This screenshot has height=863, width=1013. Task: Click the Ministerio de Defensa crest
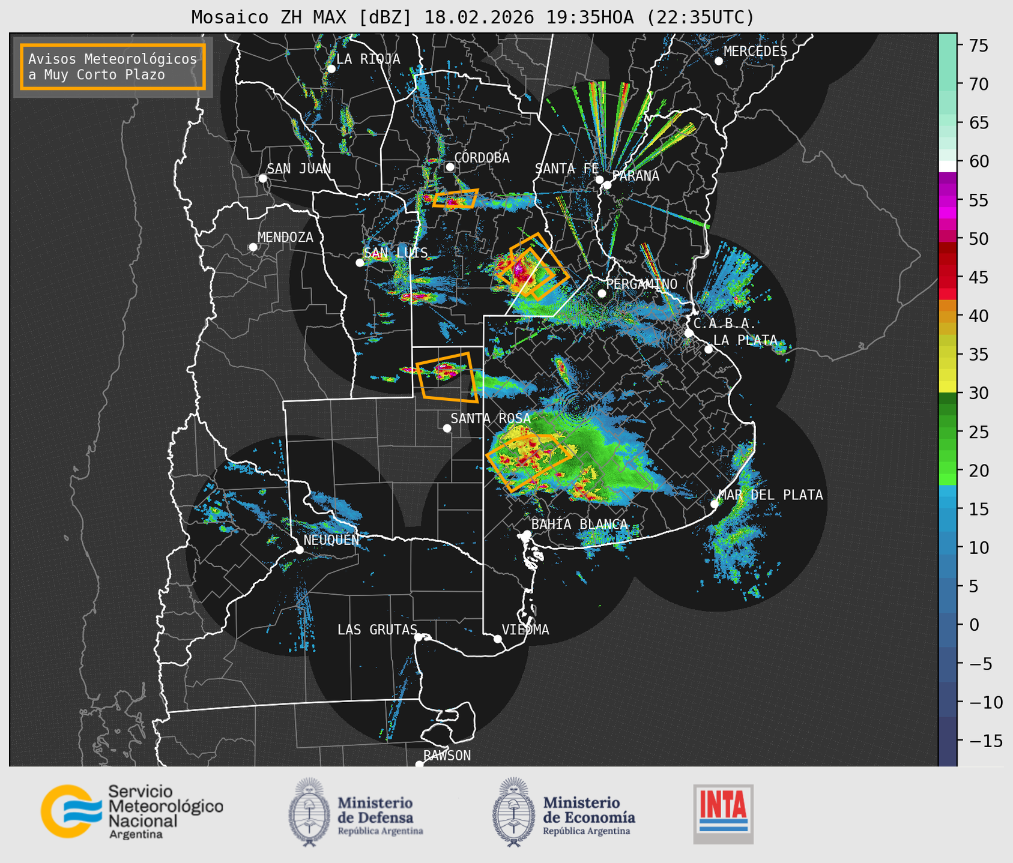pos(309,811)
